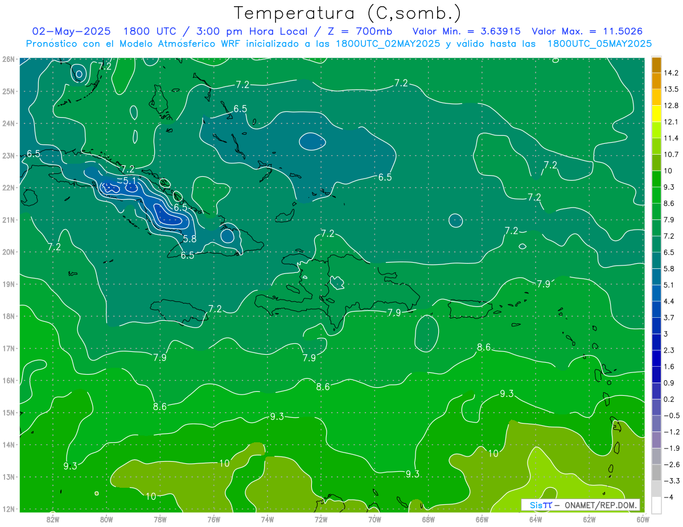
Task: Select the 17N latitude axis label
Action: 9,348
